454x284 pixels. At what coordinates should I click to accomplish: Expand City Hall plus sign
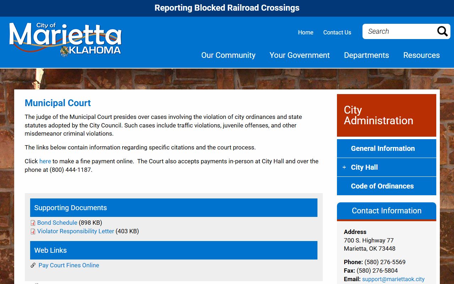[x=344, y=167]
